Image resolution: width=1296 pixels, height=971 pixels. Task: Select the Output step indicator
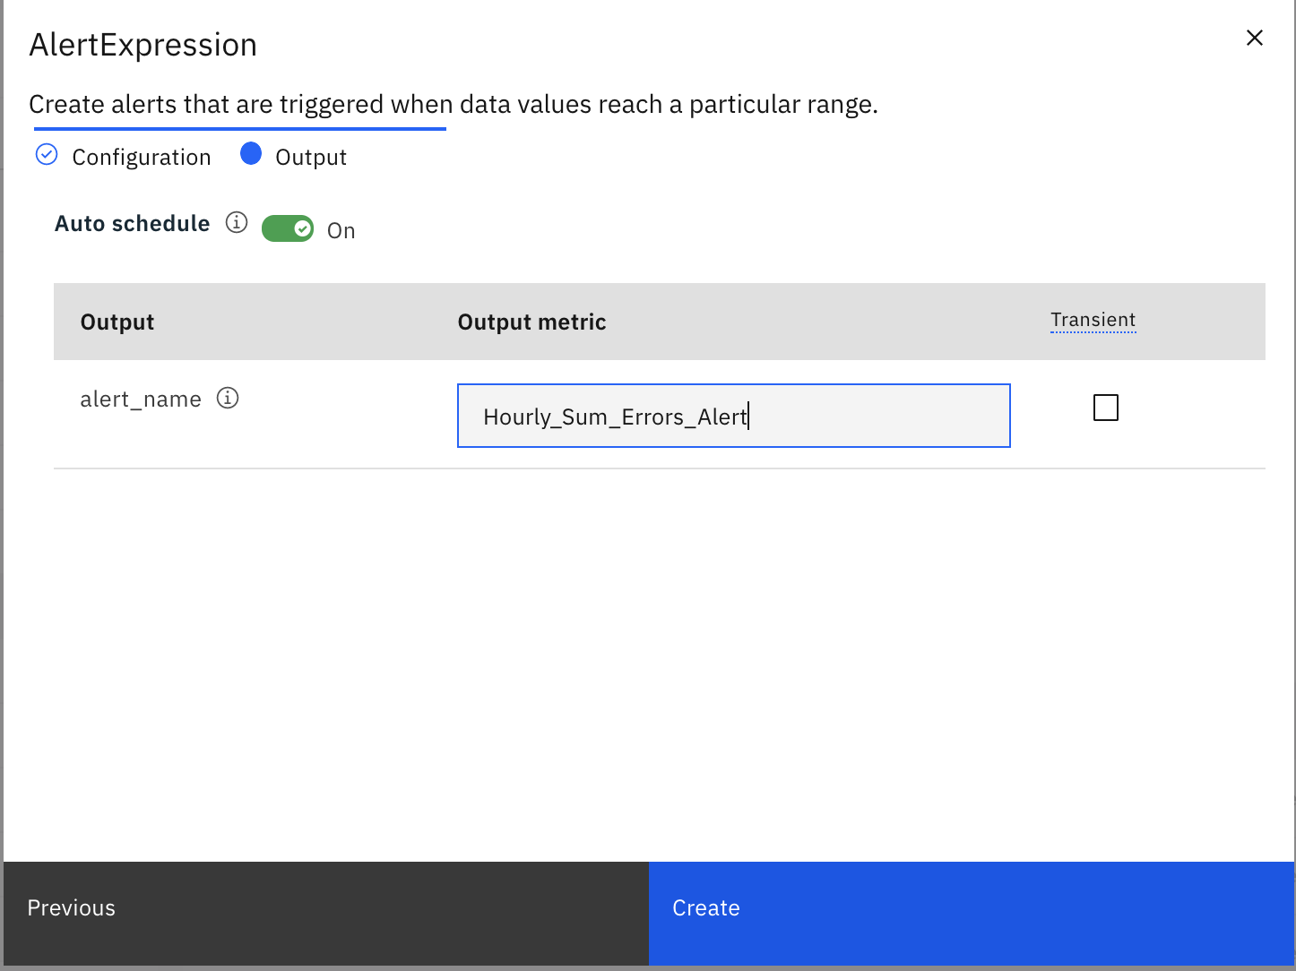pyautogui.click(x=293, y=157)
